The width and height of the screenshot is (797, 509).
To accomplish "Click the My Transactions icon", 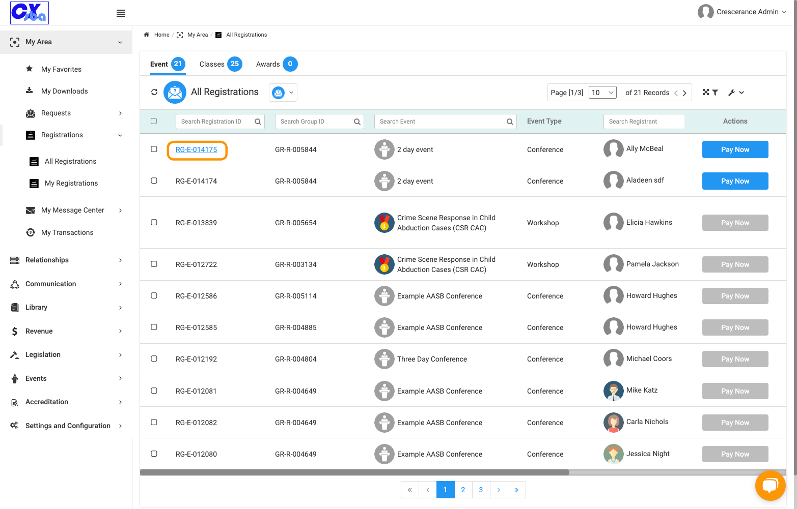I will (x=31, y=232).
